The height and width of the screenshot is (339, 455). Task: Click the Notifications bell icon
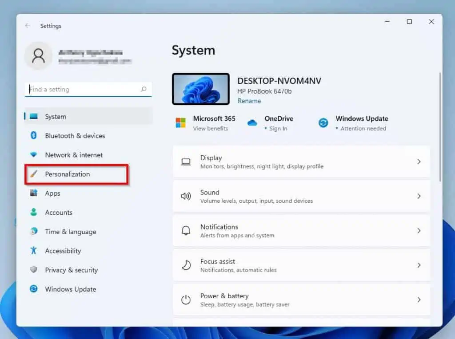187,230
